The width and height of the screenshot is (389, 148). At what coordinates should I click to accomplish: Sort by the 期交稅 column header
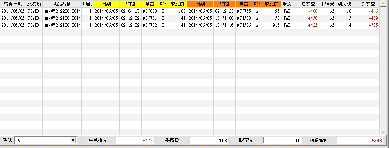[344, 4]
